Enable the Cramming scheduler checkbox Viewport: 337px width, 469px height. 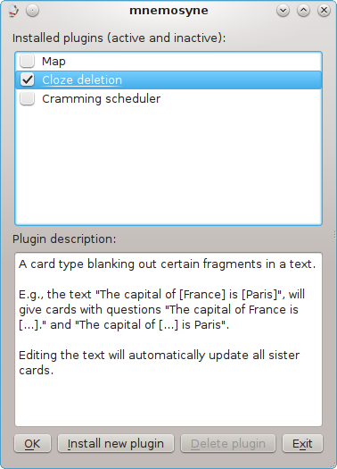(27, 98)
